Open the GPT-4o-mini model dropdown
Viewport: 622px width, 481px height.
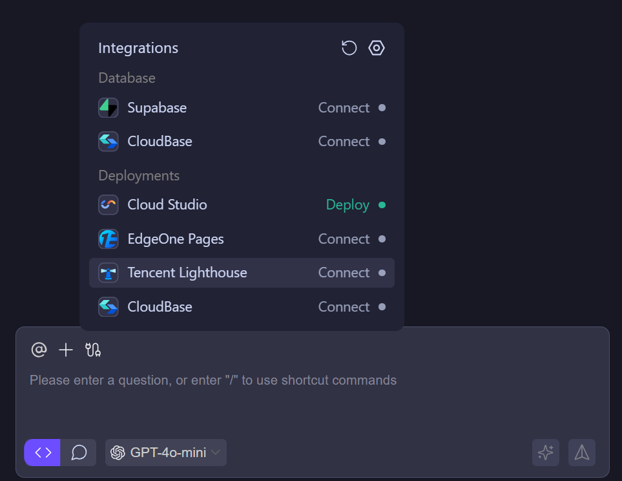pyautogui.click(x=166, y=453)
